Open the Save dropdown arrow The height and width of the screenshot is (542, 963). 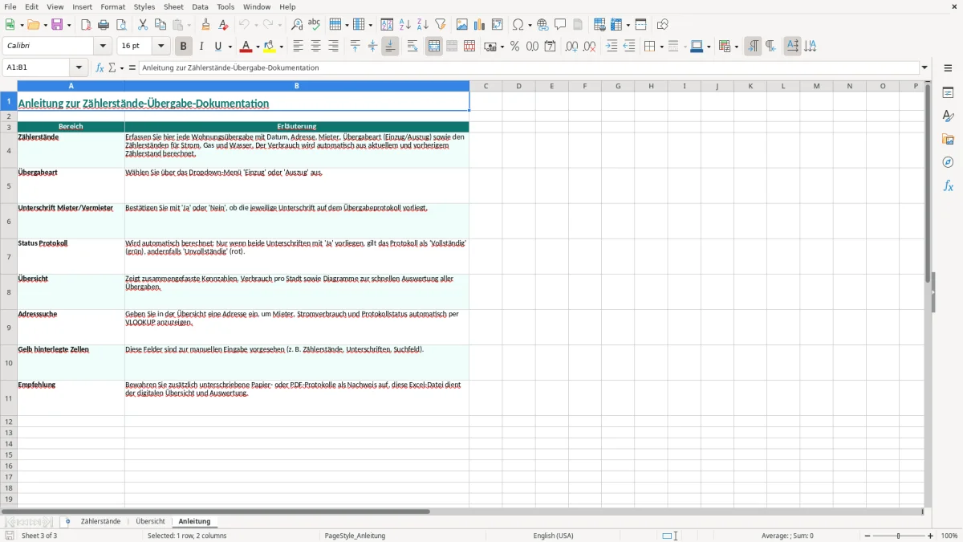pyautogui.click(x=69, y=25)
